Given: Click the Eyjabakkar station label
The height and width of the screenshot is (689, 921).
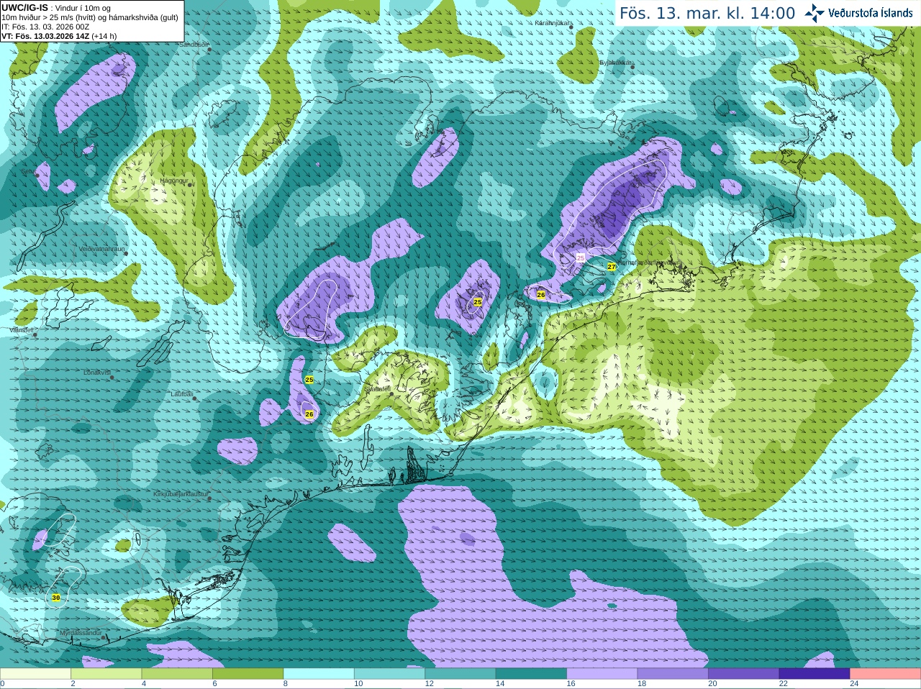Looking at the screenshot, I should point(617,63).
